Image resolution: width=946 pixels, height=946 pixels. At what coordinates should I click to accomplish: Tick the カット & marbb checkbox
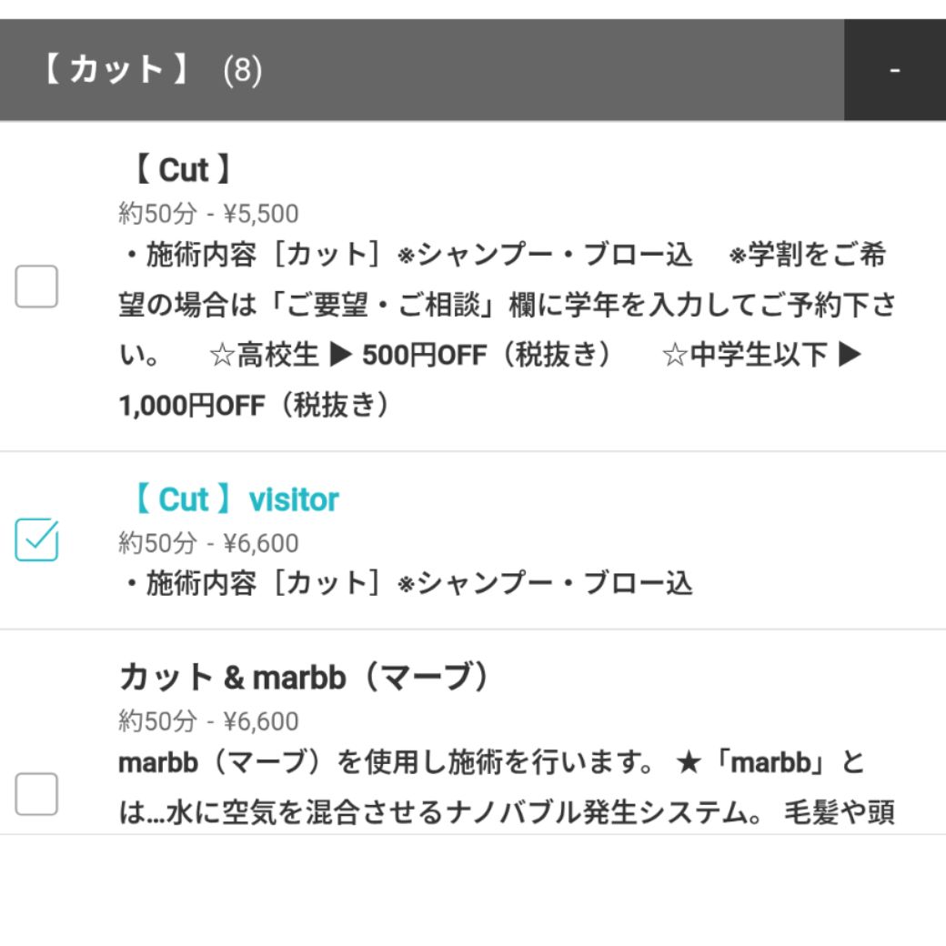coord(36,794)
